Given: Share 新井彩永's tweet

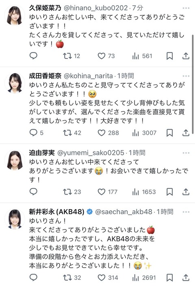Looking at the screenshot, I should (x=186, y=277).
